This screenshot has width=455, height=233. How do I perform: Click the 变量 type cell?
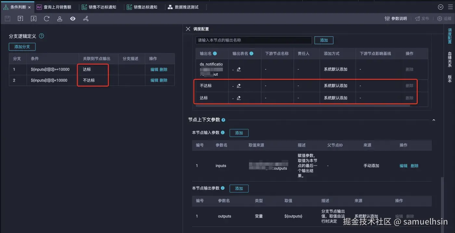(259, 216)
